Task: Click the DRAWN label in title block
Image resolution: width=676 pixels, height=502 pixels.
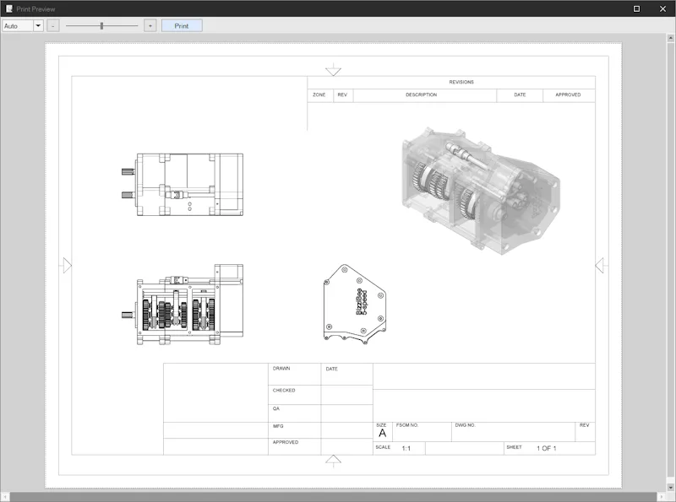Action: [x=281, y=369]
